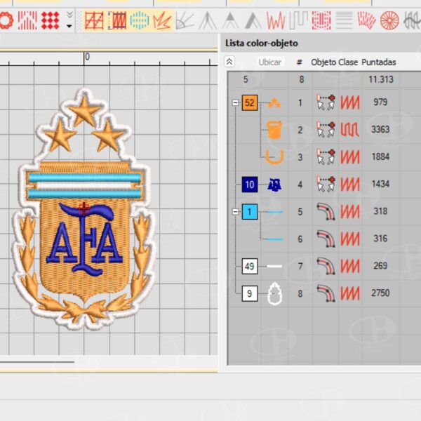Click the AFA crest design on canvas
Screen dimensions: 421x421
click(x=83, y=209)
